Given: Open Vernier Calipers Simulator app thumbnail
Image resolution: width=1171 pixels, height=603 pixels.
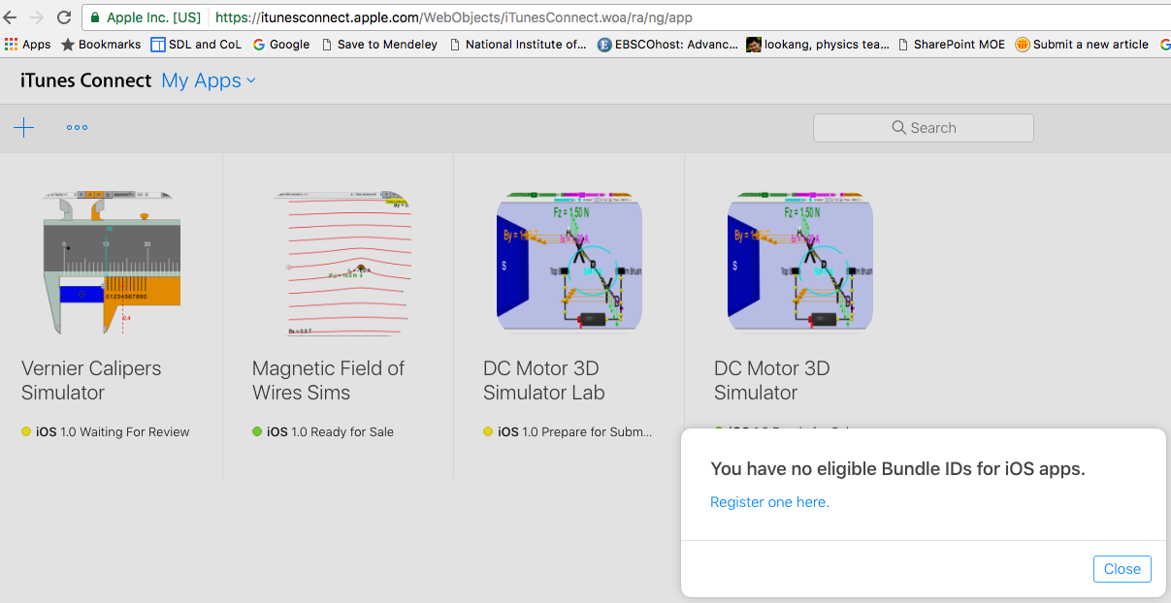Looking at the screenshot, I should (x=112, y=264).
